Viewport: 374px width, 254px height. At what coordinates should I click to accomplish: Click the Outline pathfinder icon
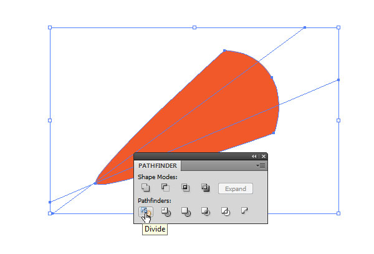[226, 212]
